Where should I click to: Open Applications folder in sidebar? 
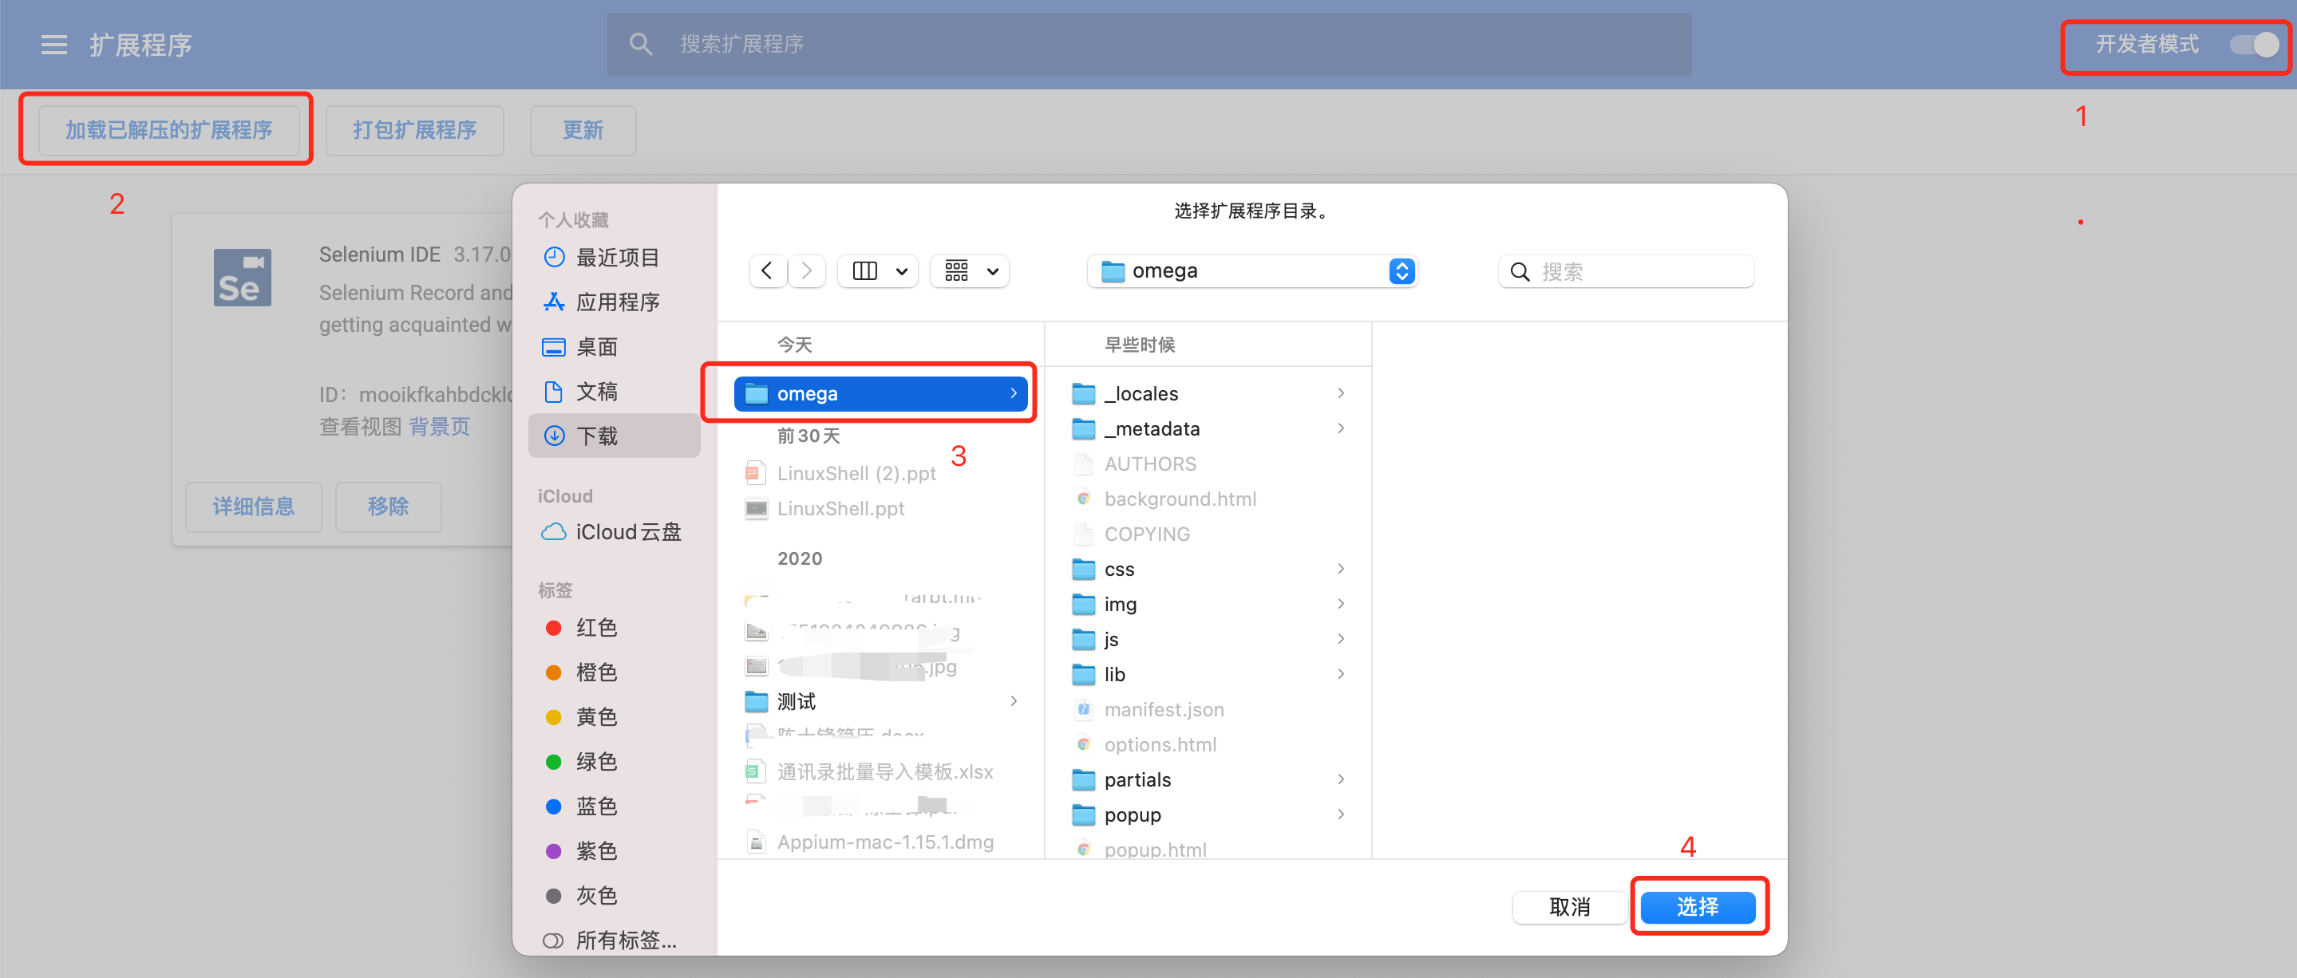[617, 302]
